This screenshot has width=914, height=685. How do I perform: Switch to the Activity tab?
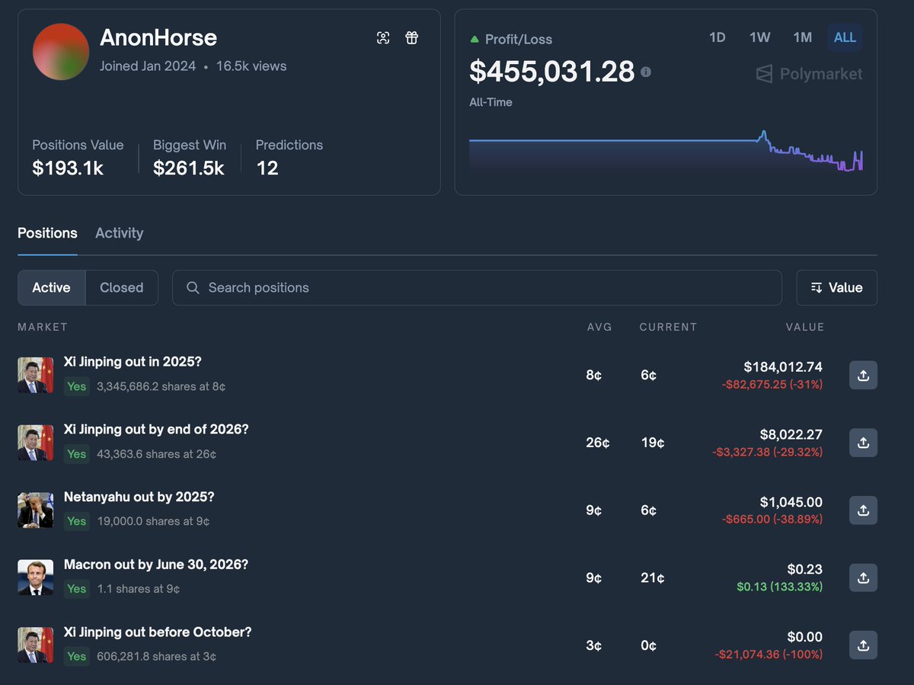(x=119, y=233)
